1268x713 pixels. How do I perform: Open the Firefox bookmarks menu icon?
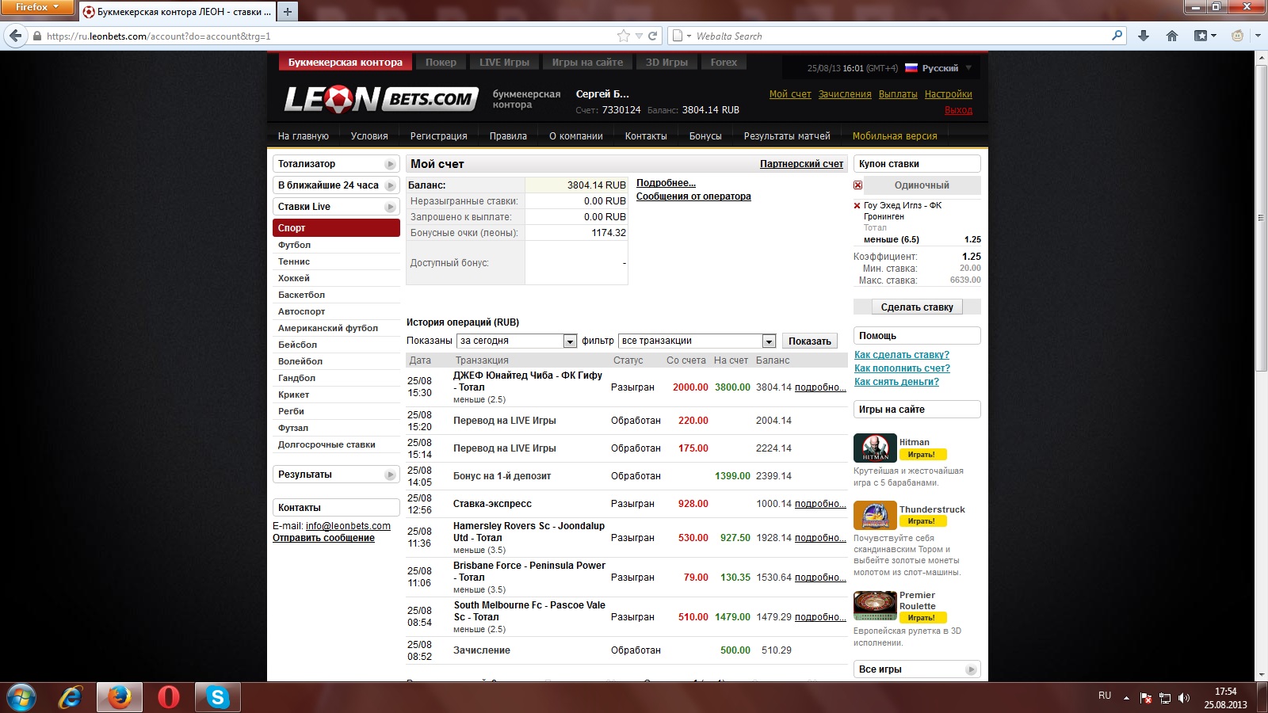tap(1205, 36)
